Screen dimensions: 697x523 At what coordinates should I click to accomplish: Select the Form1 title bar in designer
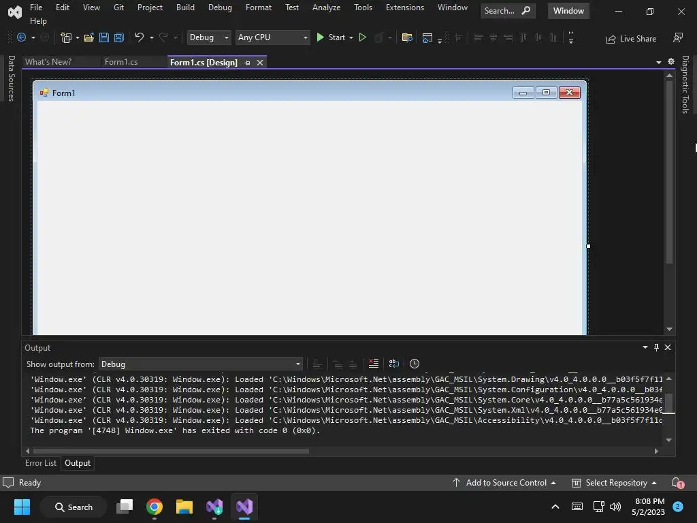pos(310,93)
